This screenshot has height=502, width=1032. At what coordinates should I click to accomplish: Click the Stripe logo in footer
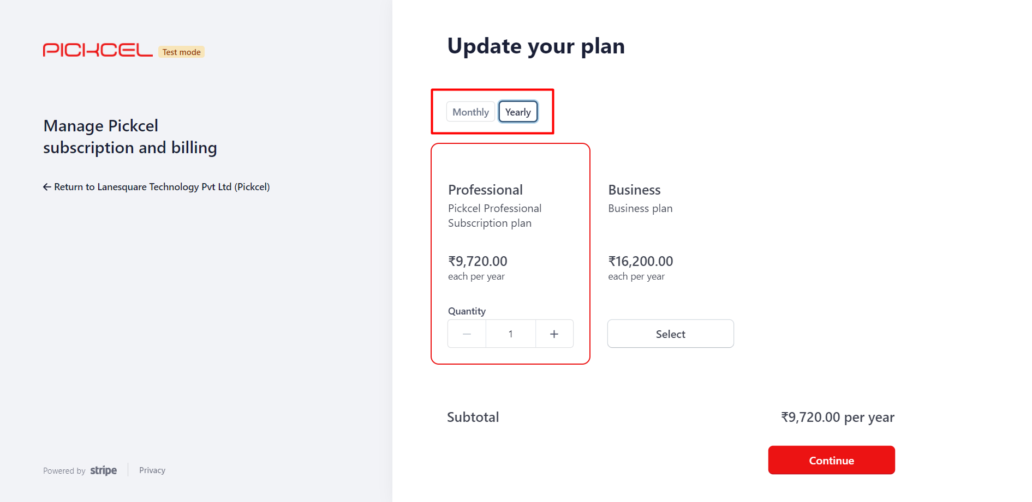click(x=104, y=470)
